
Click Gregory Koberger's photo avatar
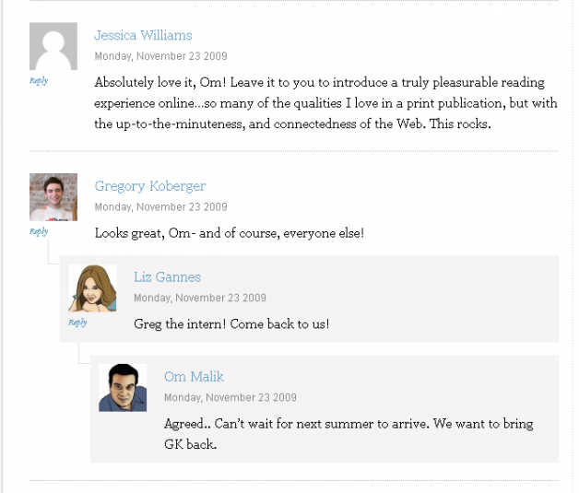pos(53,197)
